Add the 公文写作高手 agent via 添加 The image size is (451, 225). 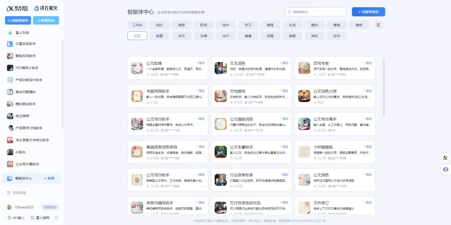(367, 119)
